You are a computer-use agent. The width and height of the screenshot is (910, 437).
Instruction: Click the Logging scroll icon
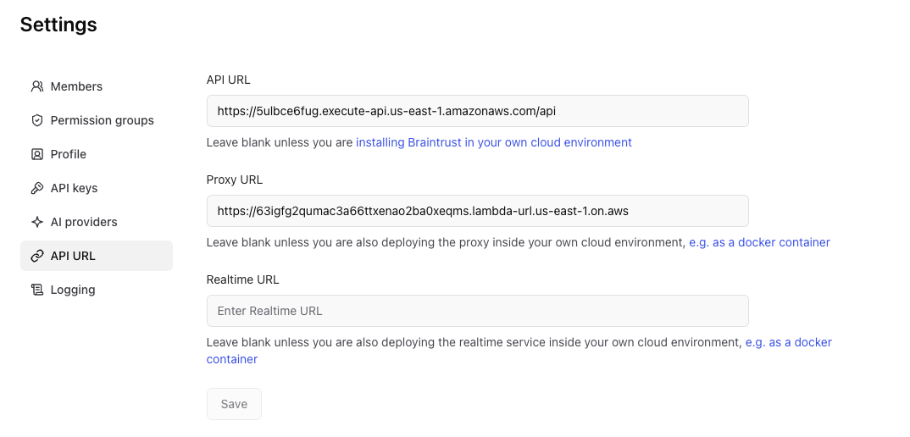(x=37, y=290)
